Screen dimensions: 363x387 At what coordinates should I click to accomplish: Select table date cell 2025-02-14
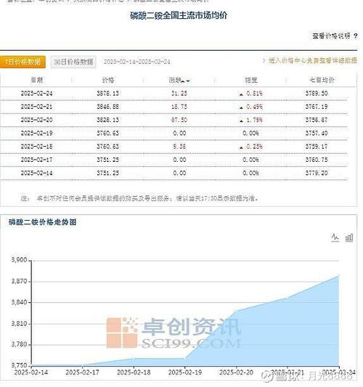click(36, 173)
